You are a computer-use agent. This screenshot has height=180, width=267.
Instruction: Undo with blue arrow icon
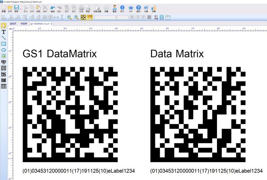53,9
